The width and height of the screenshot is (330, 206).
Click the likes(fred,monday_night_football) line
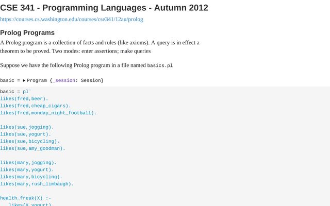point(48,113)
